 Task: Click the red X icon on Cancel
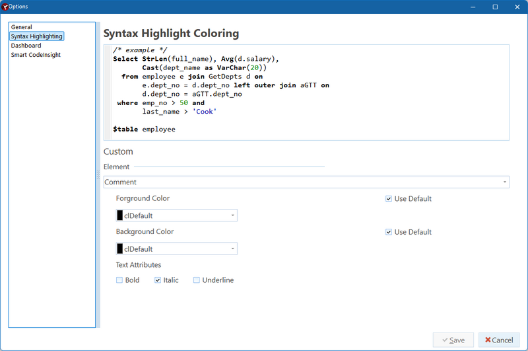click(488, 340)
